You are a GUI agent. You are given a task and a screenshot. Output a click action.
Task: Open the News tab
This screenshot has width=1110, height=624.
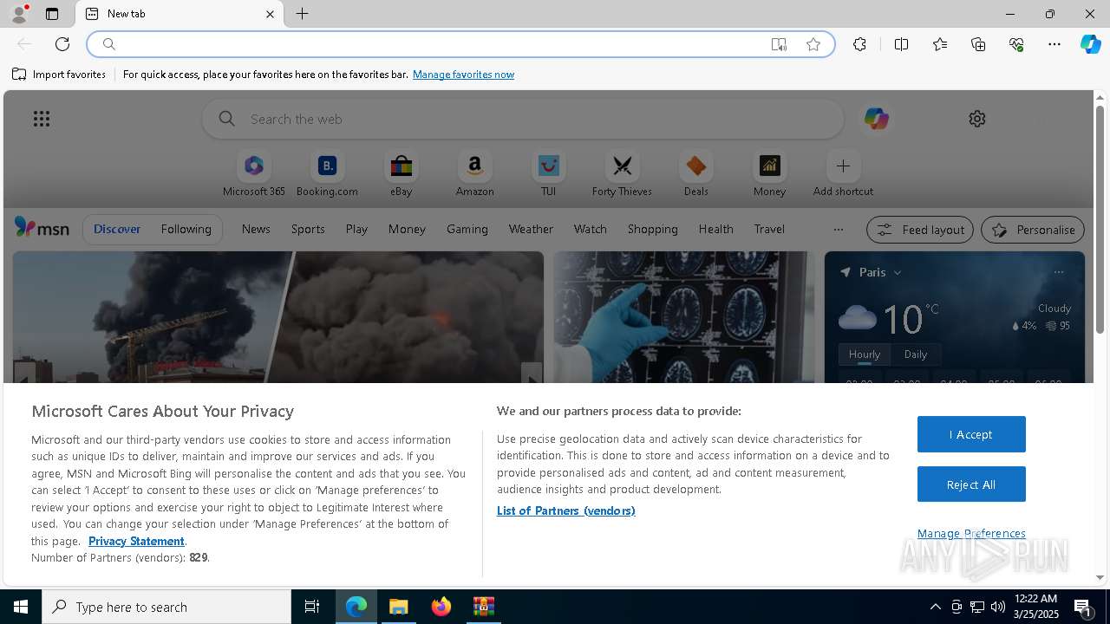256,229
